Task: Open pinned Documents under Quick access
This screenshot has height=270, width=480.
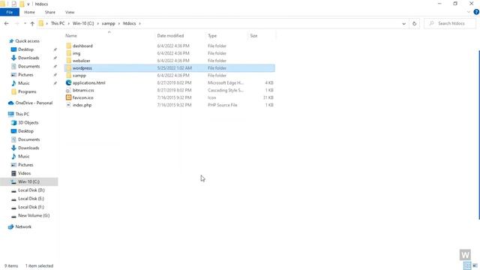Action: tap(28, 67)
